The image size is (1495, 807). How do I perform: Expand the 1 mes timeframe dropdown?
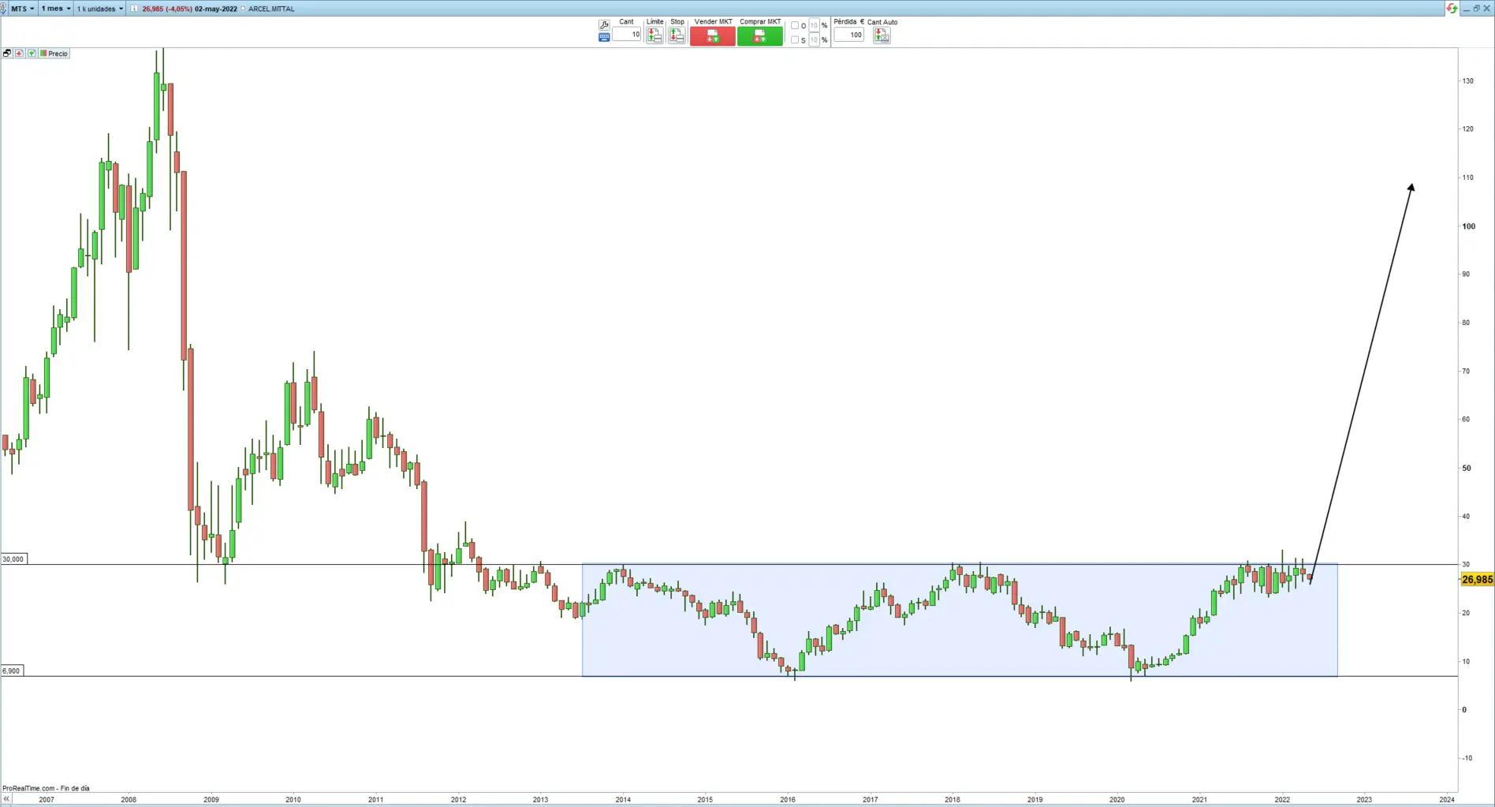[x=56, y=9]
